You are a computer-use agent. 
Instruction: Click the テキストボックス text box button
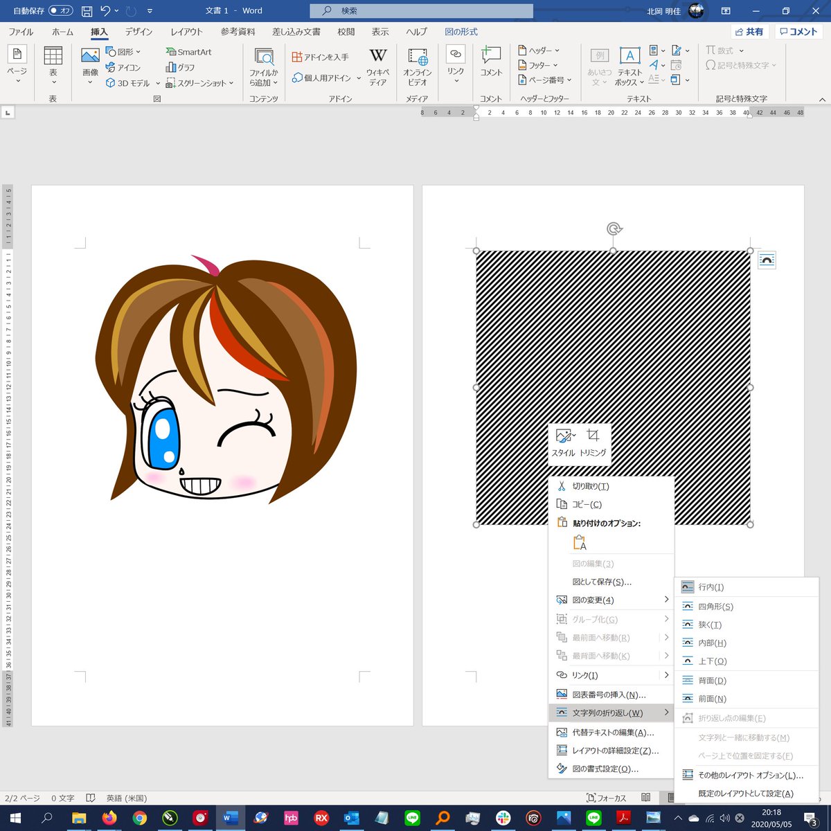[x=629, y=66]
